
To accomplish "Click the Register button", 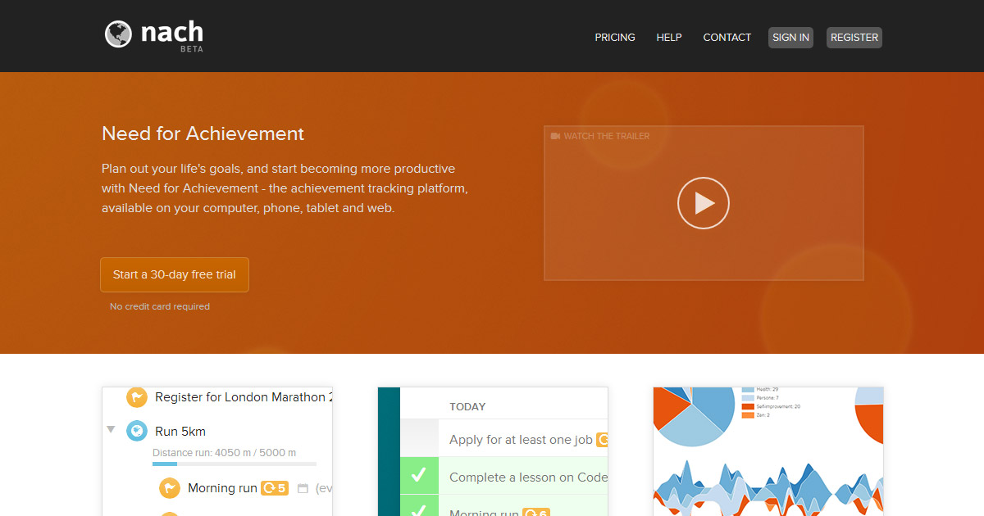I will pyautogui.click(x=854, y=38).
